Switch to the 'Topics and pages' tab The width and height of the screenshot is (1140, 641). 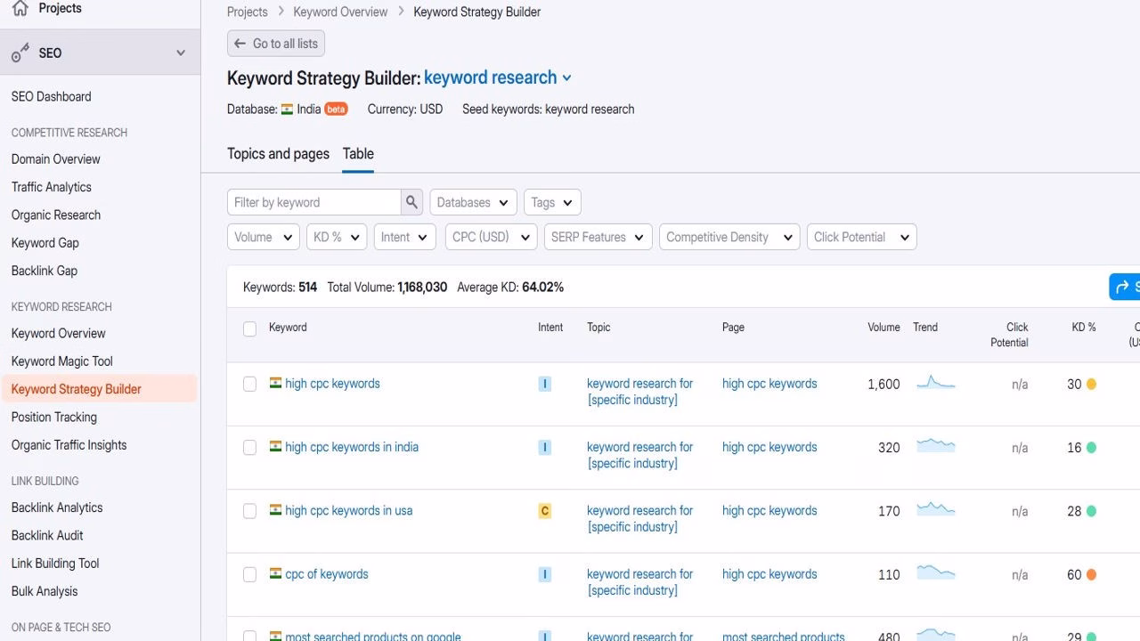click(x=278, y=153)
